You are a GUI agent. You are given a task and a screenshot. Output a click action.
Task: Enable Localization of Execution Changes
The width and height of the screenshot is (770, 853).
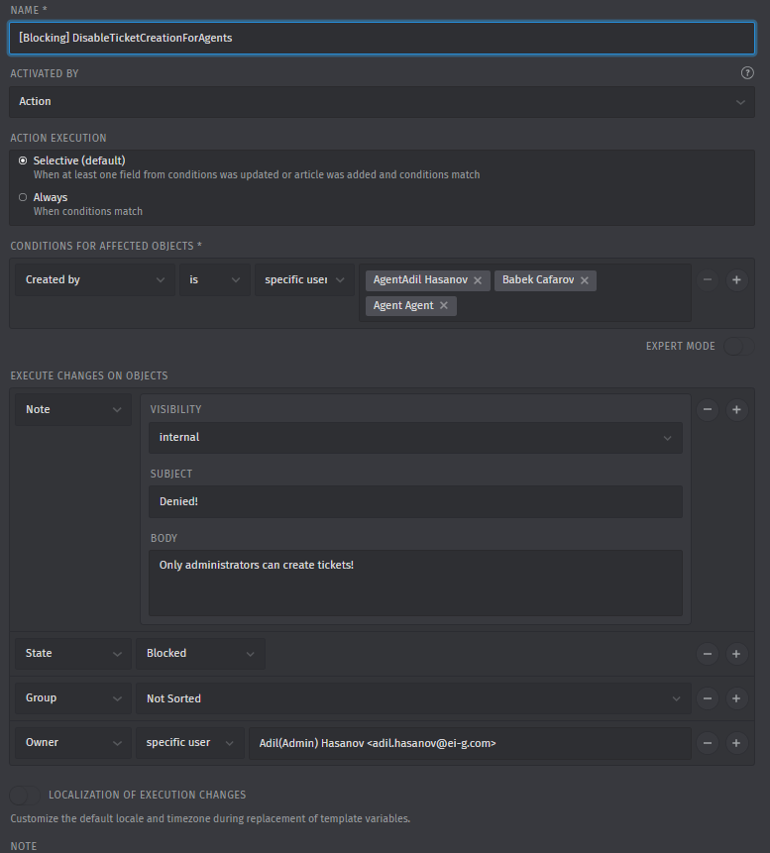(24, 795)
